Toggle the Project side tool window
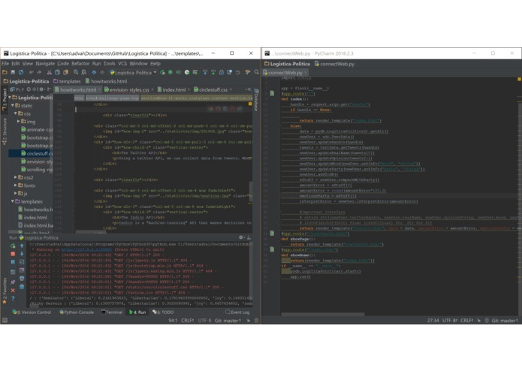The image size is (522, 371). pyautogui.click(x=5, y=100)
